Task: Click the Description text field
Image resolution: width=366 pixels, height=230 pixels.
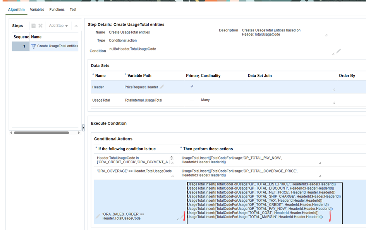Action: (x=284, y=32)
